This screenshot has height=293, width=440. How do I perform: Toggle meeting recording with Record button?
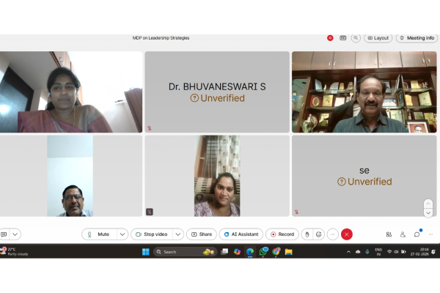282,234
